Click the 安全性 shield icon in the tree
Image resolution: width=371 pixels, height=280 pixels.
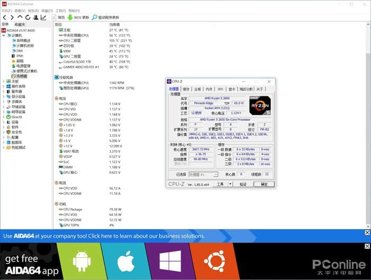coord(8,132)
